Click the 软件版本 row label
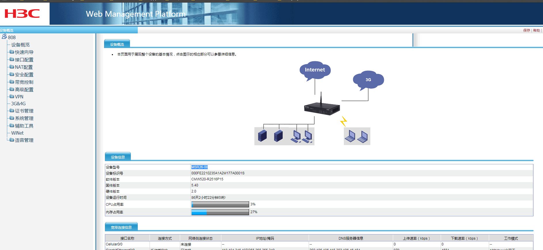This screenshot has height=250, width=543. click(x=113, y=179)
